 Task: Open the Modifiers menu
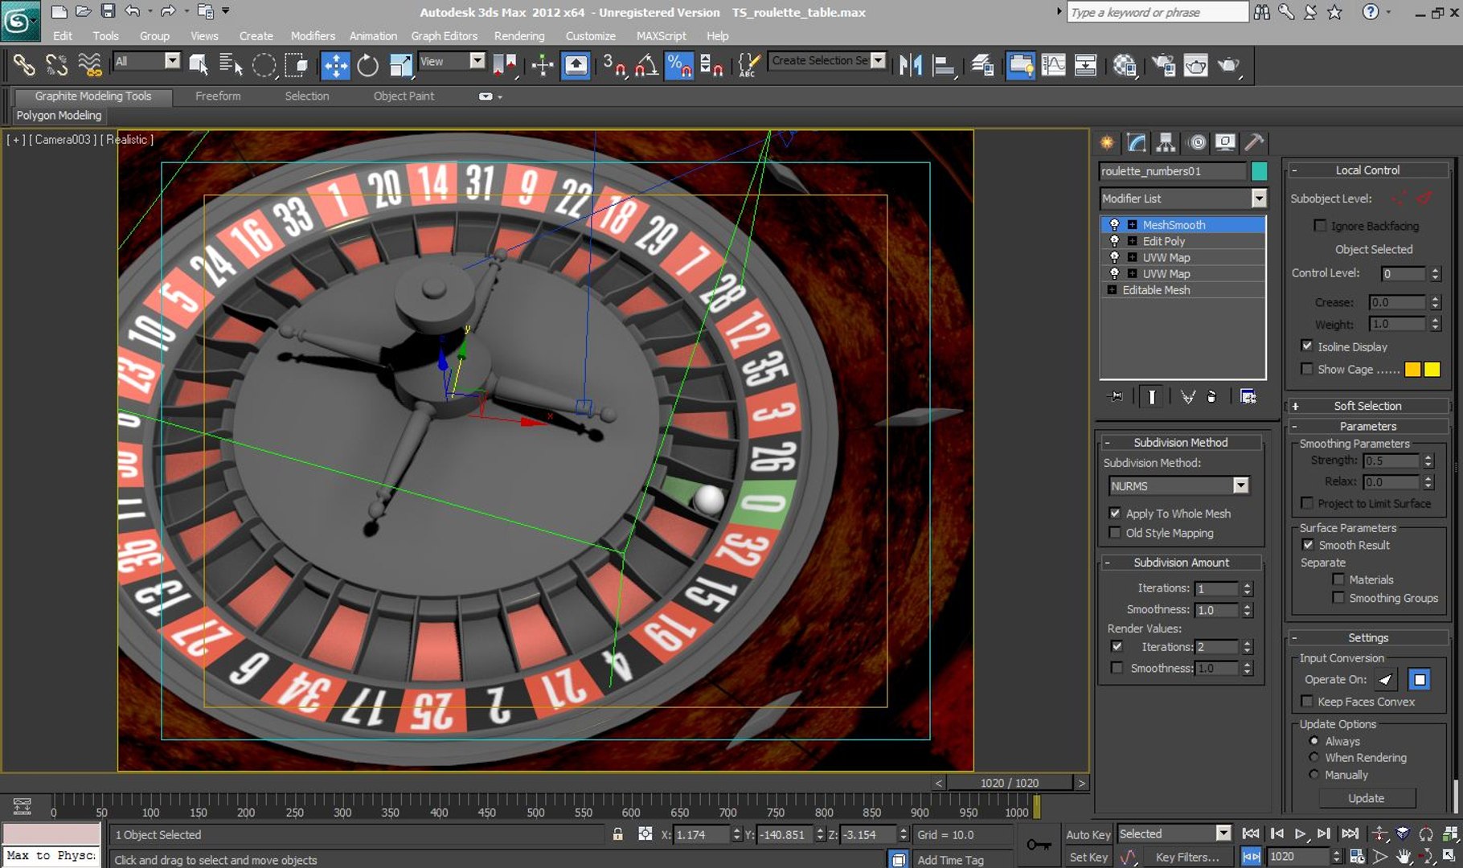(x=313, y=36)
